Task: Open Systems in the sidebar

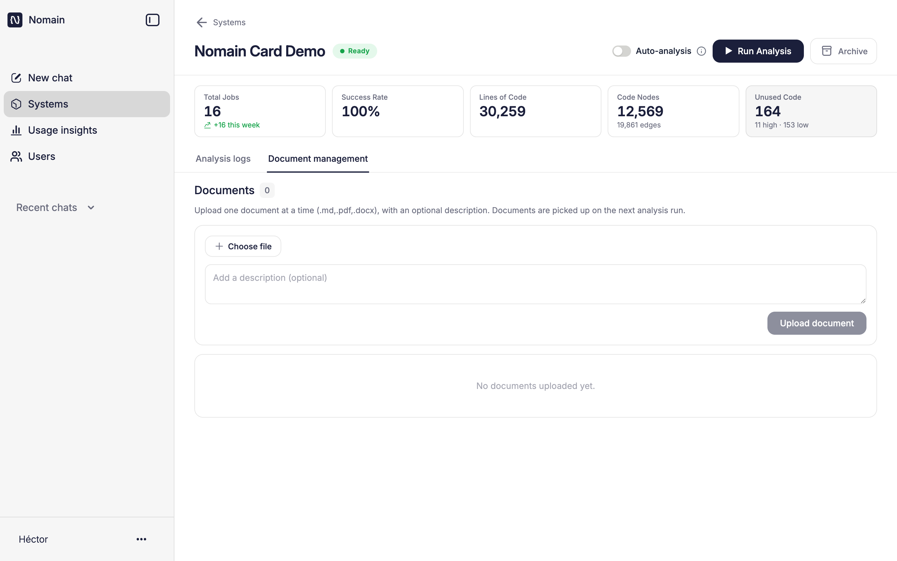Action: pyautogui.click(x=87, y=104)
